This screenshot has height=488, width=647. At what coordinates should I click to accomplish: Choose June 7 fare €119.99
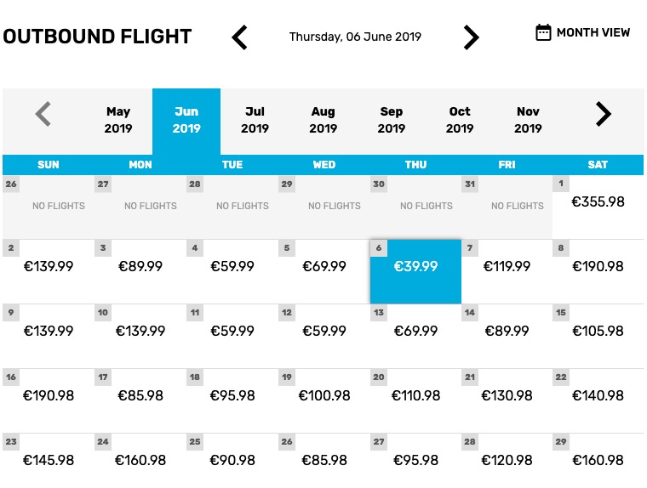click(x=507, y=271)
